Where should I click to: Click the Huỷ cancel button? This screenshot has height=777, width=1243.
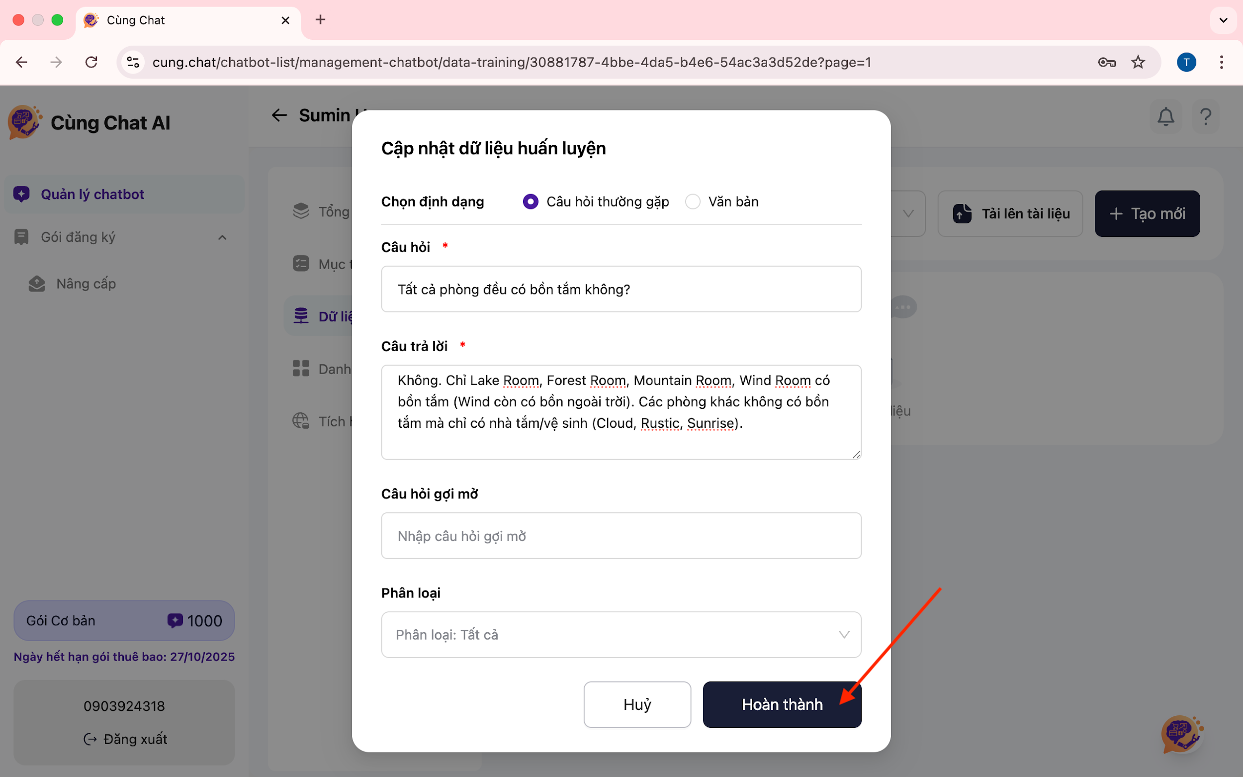[x=637, y=704]
